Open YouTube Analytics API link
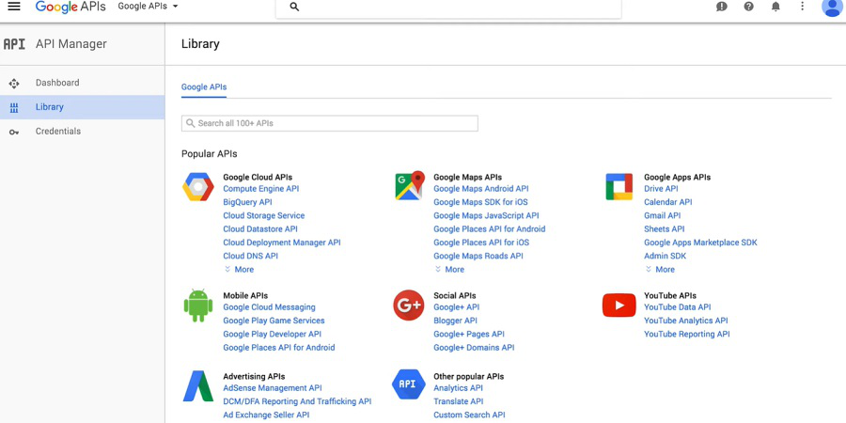This screenshot has width=846, height=423. 686,321
